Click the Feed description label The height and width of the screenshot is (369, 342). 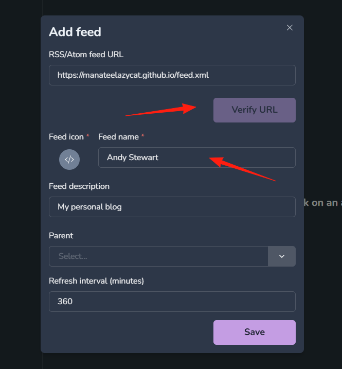[79, 186]
